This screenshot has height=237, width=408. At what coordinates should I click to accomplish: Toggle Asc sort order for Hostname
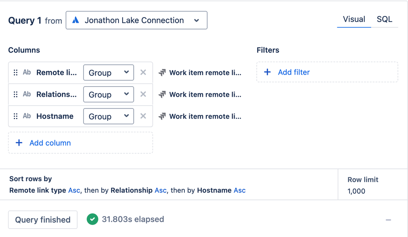pyautogui.click(x=240, y=190)
